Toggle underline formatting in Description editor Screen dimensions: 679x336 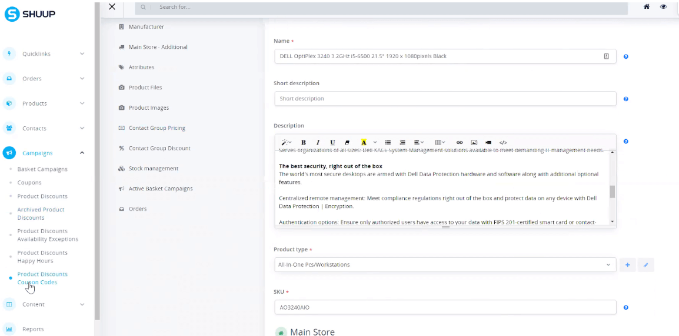point(332,142)
